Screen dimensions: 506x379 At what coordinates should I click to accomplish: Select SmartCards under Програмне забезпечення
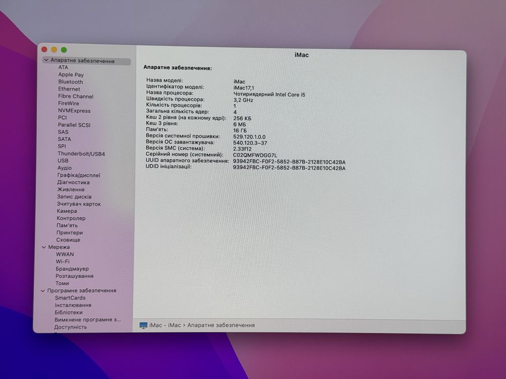(x=70, y=298)
